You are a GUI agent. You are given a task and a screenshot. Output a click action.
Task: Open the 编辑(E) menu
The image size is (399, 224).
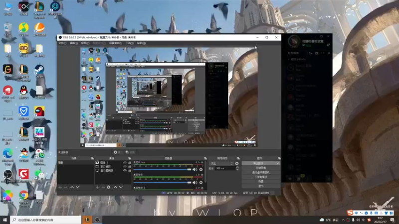click(74, 43)
